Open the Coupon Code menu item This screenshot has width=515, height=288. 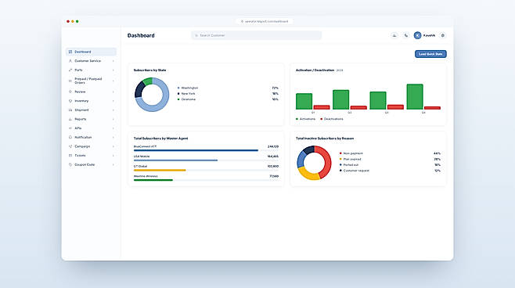(x=91, y=165)
